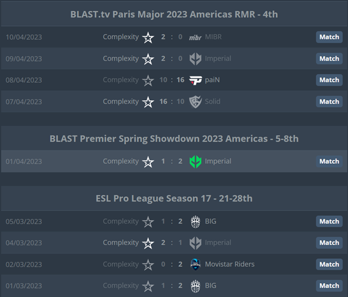Click the BIG logo in 01/03/2023 row
The height and width of the screenshot is (297, 348).
(195, 286)
